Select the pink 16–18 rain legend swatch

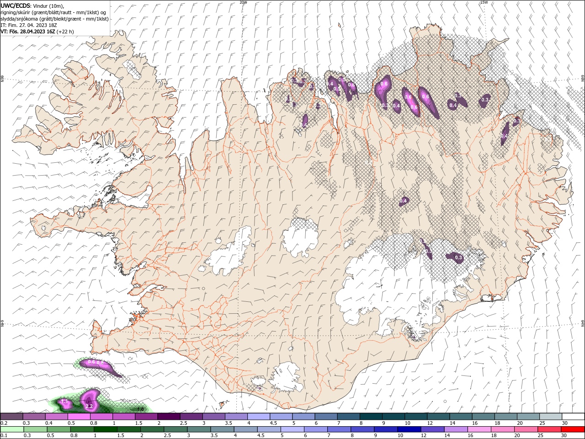click(x=479, y=429)
